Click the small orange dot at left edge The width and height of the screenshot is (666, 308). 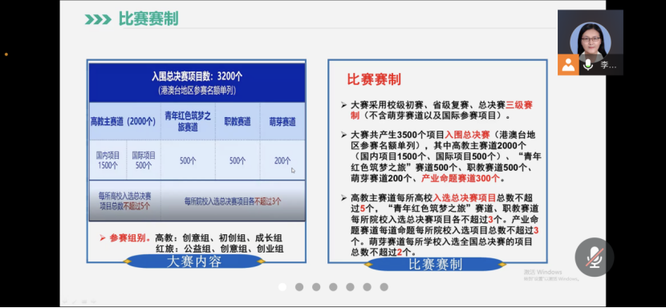6,55
